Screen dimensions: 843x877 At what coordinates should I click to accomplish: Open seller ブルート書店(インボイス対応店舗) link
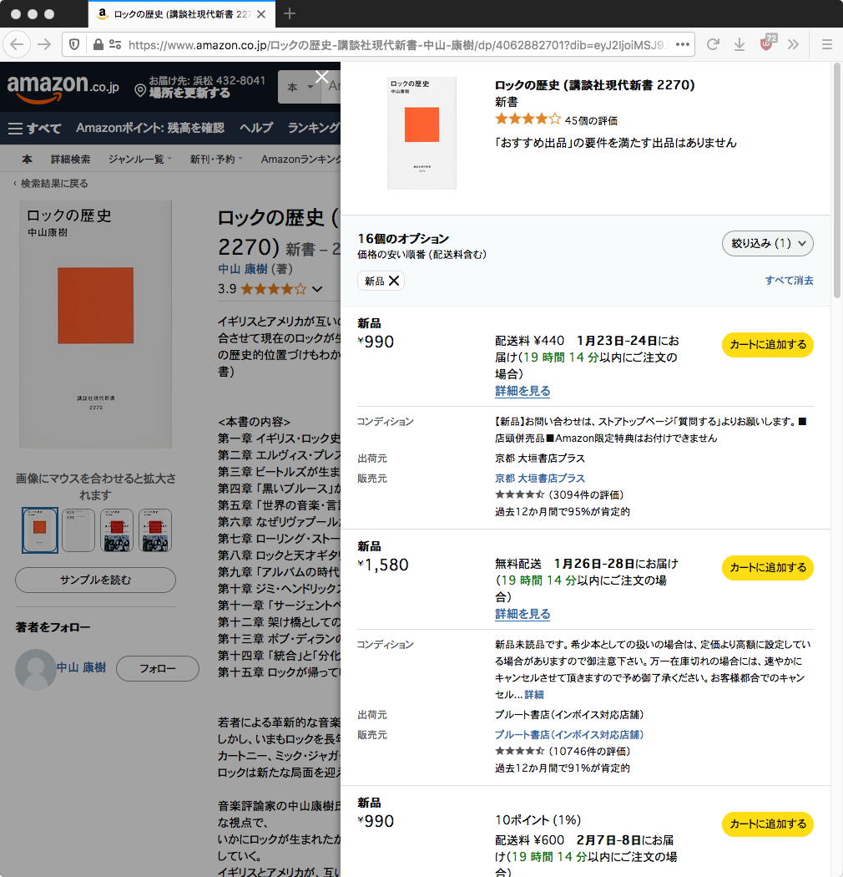click(569, 734)
